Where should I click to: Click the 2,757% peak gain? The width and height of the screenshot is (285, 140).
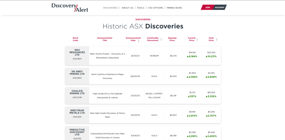click(211, 116)
